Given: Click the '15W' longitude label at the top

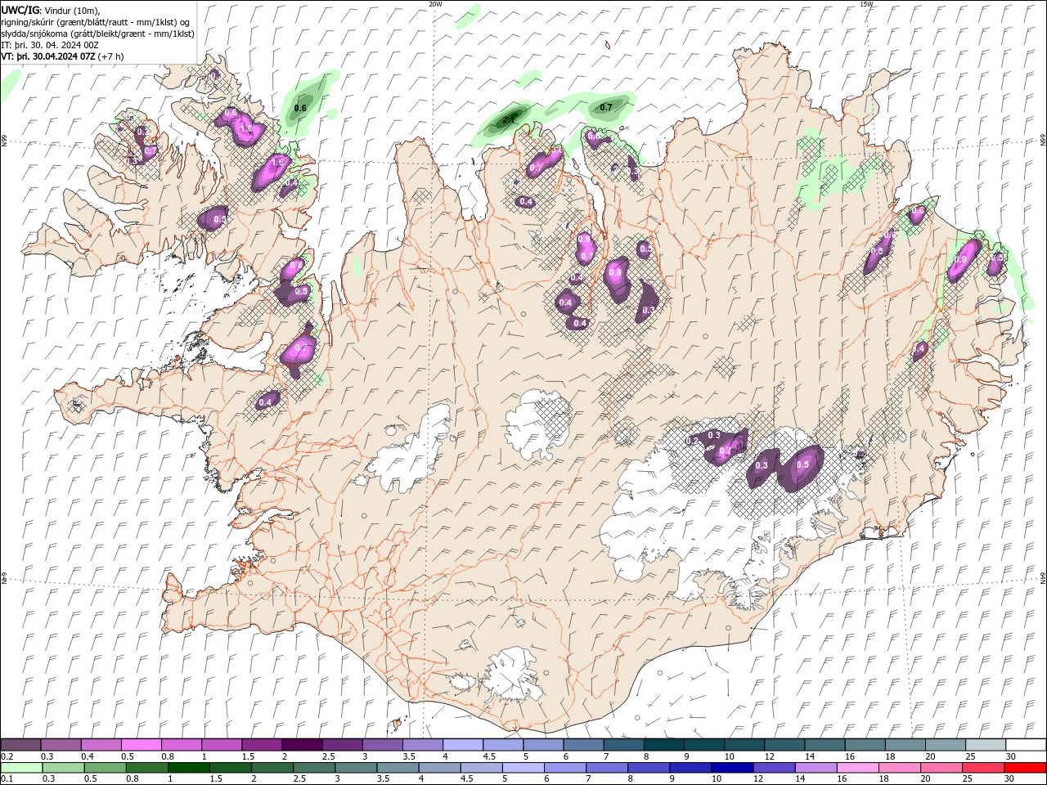Looking at the screenshot, I should pyautogui.click(x=866, y=4).
